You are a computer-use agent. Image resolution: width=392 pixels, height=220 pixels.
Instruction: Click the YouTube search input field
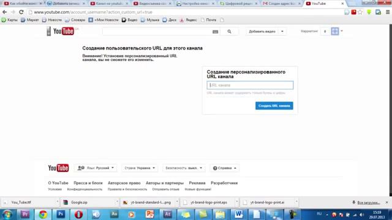(x=157, y=32)
